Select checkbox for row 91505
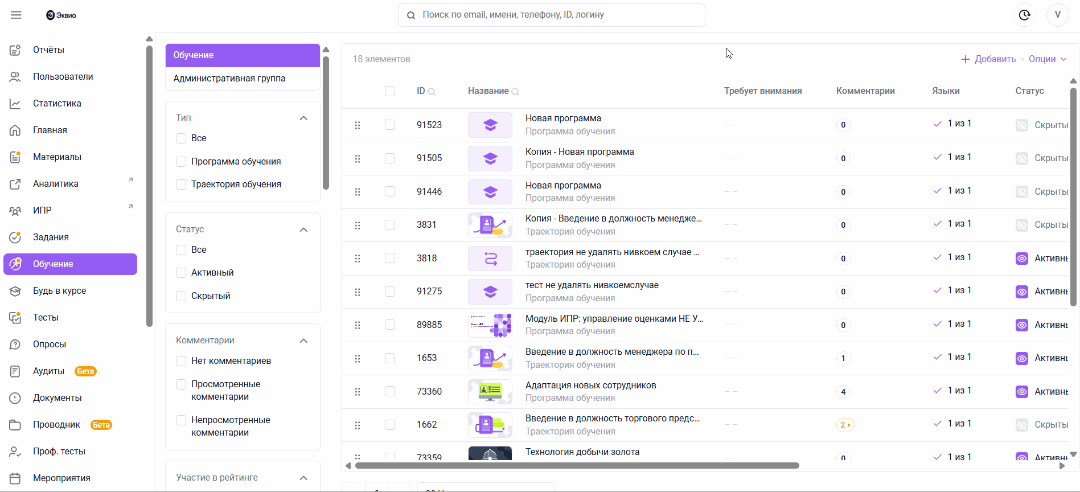Viewport: 1080px width, 492px height. (390, 158)
